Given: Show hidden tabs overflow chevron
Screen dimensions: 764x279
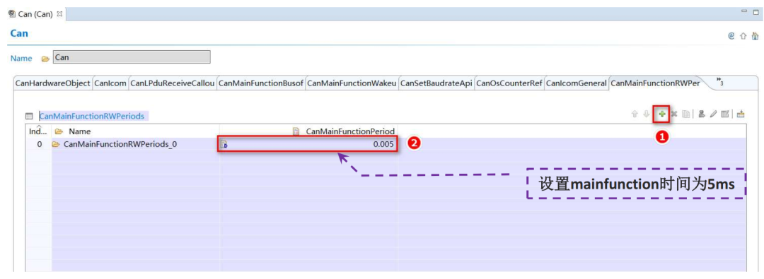Looking at the screenshot, I should tap(719, 81).
